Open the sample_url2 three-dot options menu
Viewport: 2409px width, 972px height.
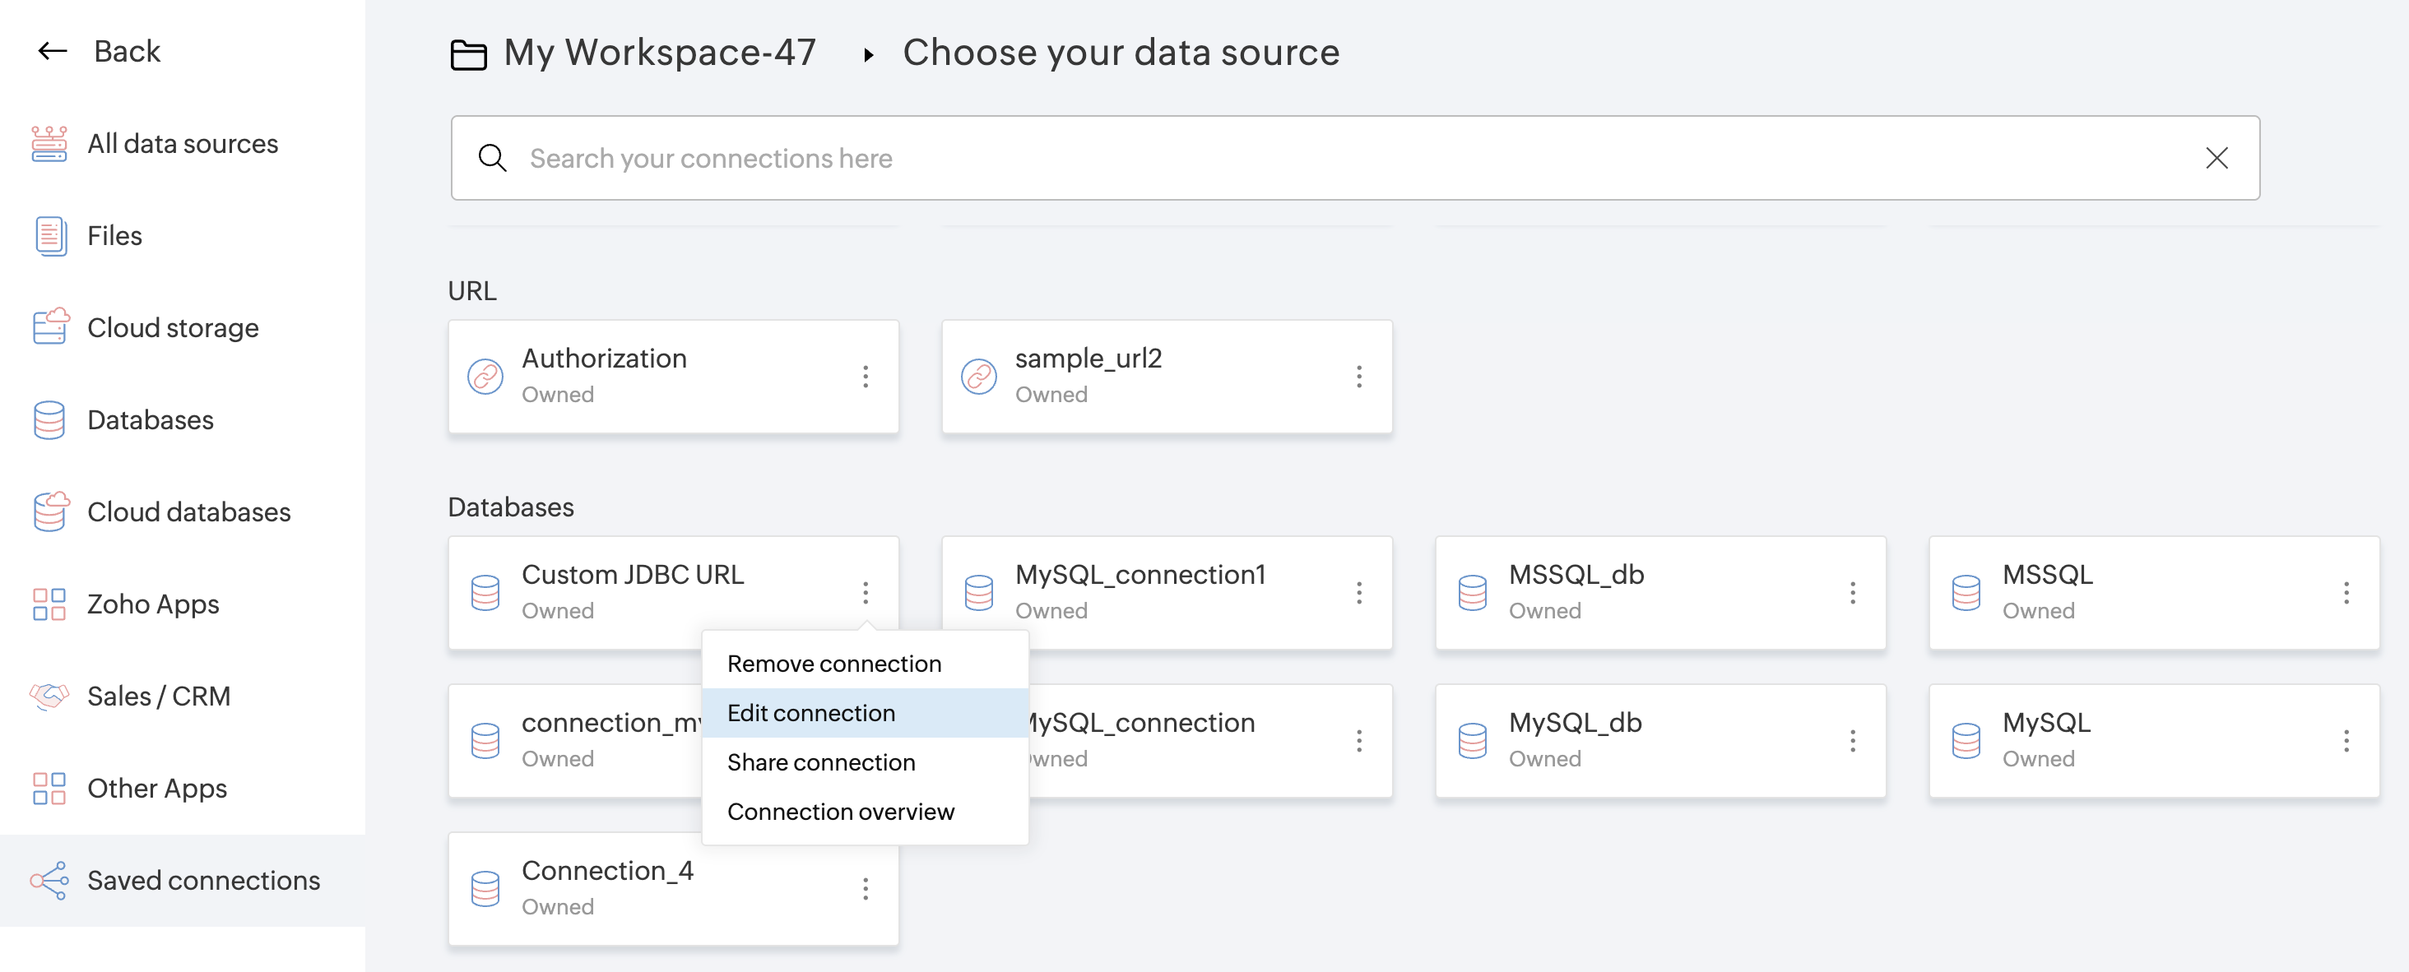tap(1359, 377)
